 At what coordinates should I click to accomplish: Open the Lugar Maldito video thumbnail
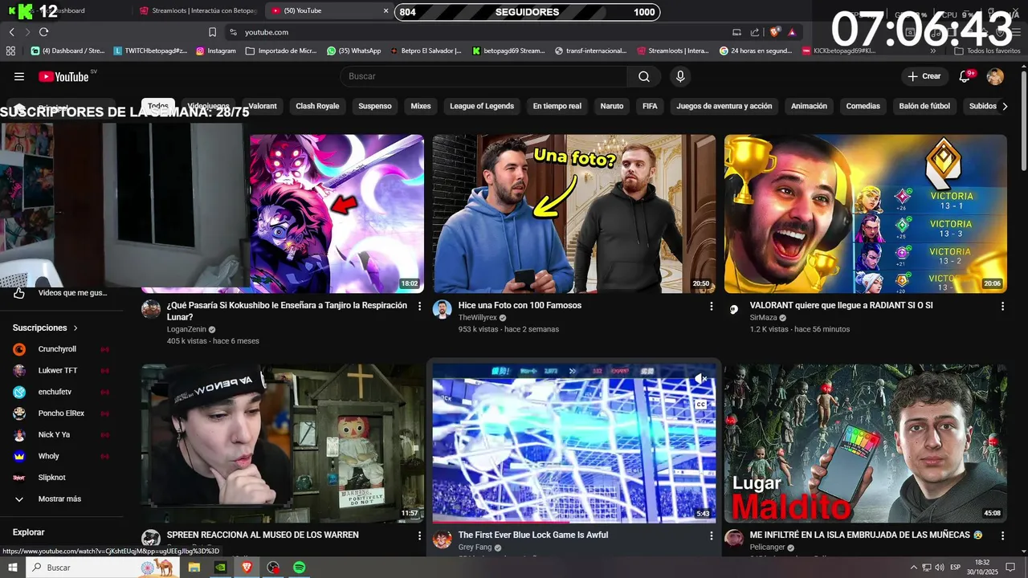(x=866, y=443)
